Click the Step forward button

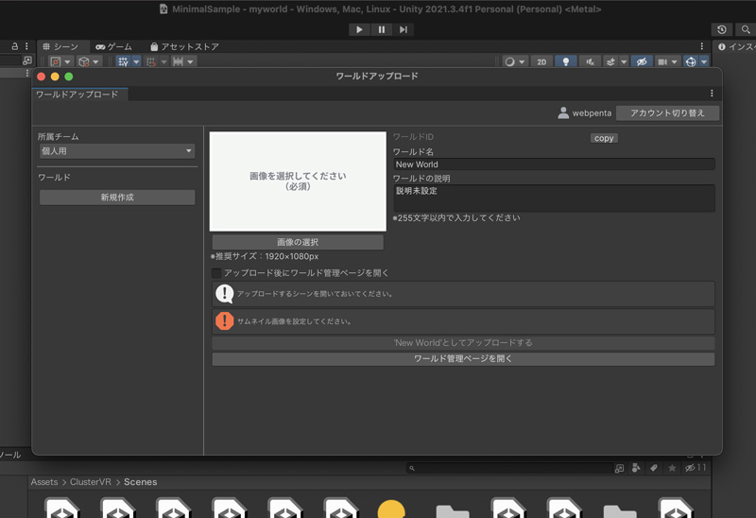[404, 29]
